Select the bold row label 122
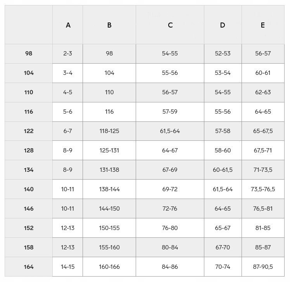This screenshot has height=282, width=290. click(29, 131)
